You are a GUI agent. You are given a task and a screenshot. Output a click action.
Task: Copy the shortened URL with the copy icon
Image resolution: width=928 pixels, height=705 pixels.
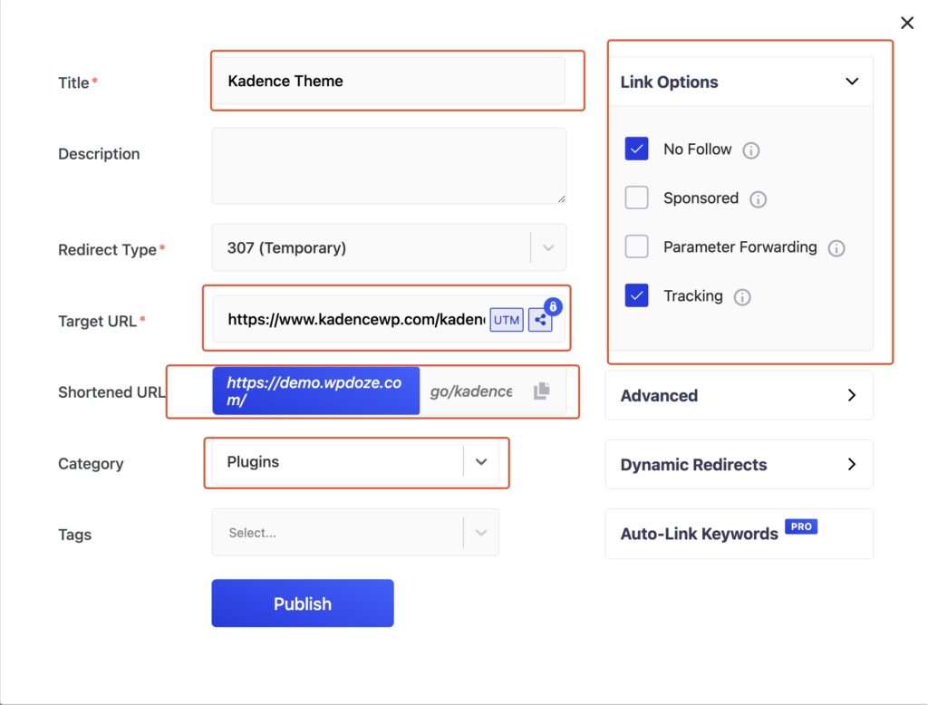[x=542, y=391]
